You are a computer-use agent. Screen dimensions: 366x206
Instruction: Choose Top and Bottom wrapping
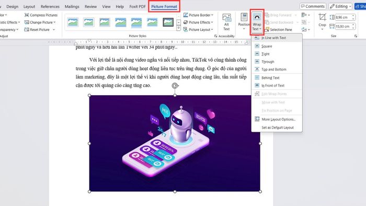tap(277, 70)
